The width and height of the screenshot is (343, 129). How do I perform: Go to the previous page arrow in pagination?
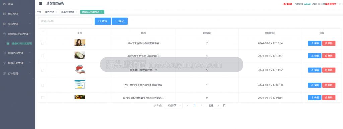click(x=188, y=105)
